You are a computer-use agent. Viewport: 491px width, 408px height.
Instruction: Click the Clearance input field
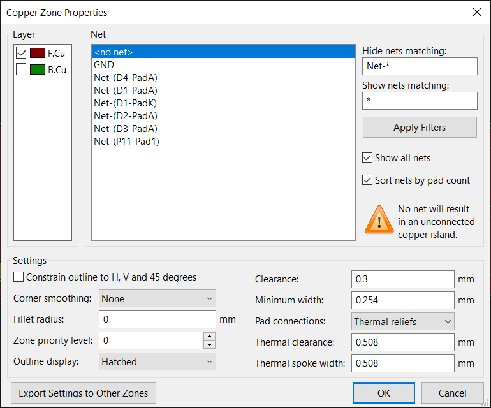pos(402,279)
